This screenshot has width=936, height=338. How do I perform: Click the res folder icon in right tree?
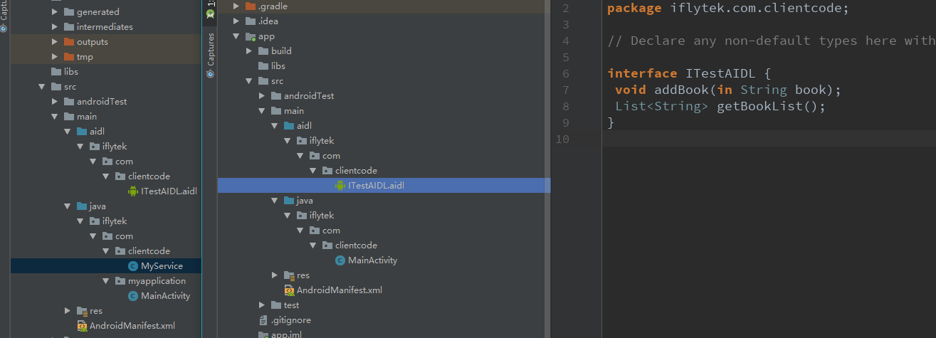tap(289, 275)
